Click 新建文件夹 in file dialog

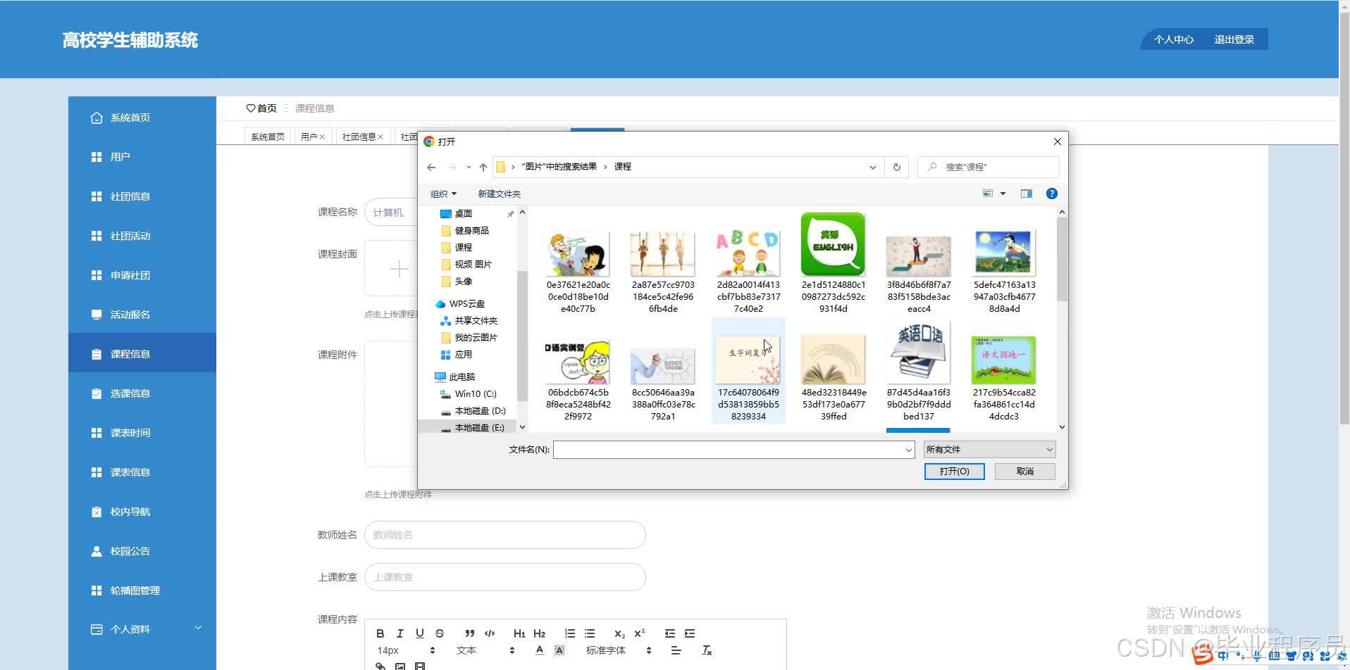(x=499, y=194)
